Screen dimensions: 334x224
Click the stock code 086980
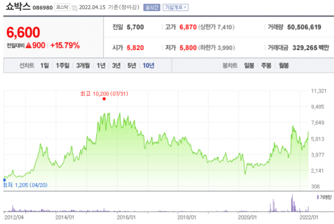43,8
